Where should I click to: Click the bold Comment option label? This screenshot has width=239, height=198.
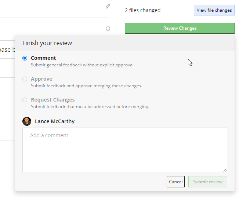point(43,58)
